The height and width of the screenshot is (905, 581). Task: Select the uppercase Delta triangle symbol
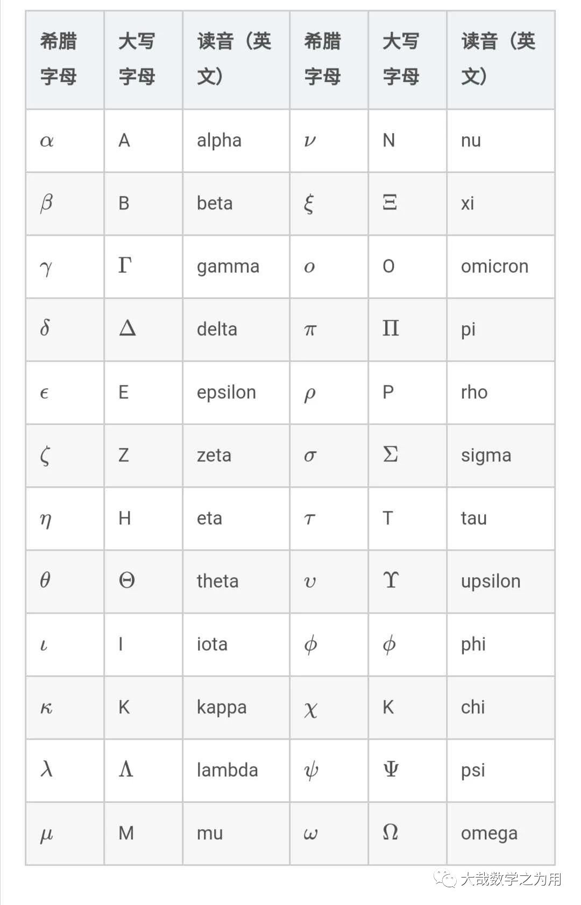[127, 328]
